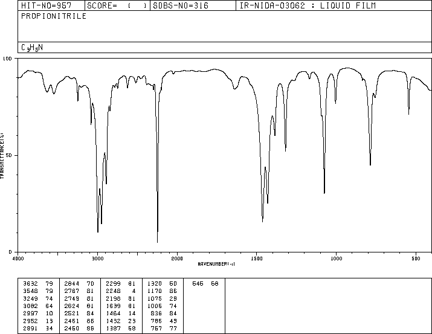The width and height of the screenshot is (432, 334).
Task: Click transmittance value 64 beside 3082
Action: click(50, 306)
